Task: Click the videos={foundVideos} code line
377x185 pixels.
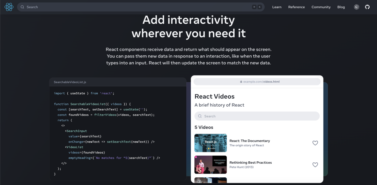Action: [87, 153]
